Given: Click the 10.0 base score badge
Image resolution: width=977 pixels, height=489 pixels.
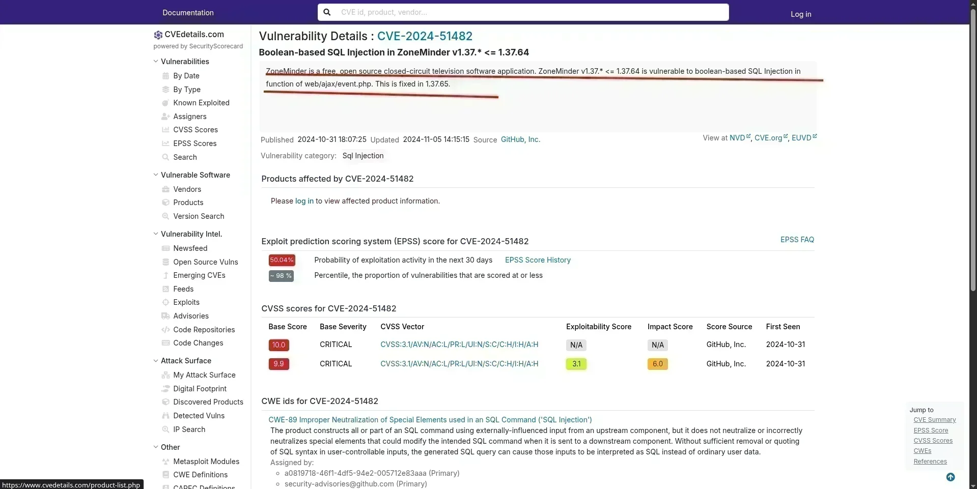Looking at the screenshot, I should pyautogui.click(x=278, y=345).
